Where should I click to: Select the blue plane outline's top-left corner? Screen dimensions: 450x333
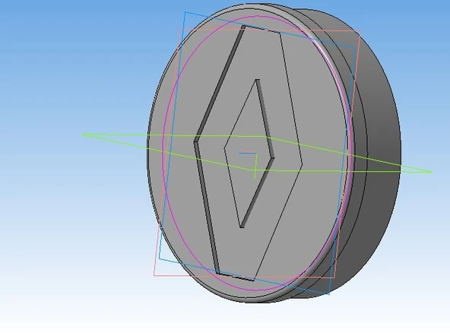[x=185, y=12]
